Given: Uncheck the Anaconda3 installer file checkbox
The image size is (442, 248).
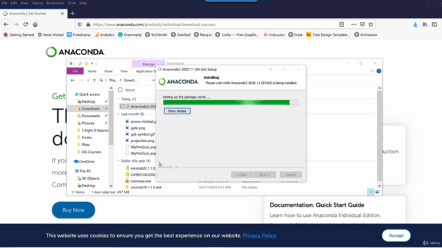Looking at the screenshot, I should [122, 106].
